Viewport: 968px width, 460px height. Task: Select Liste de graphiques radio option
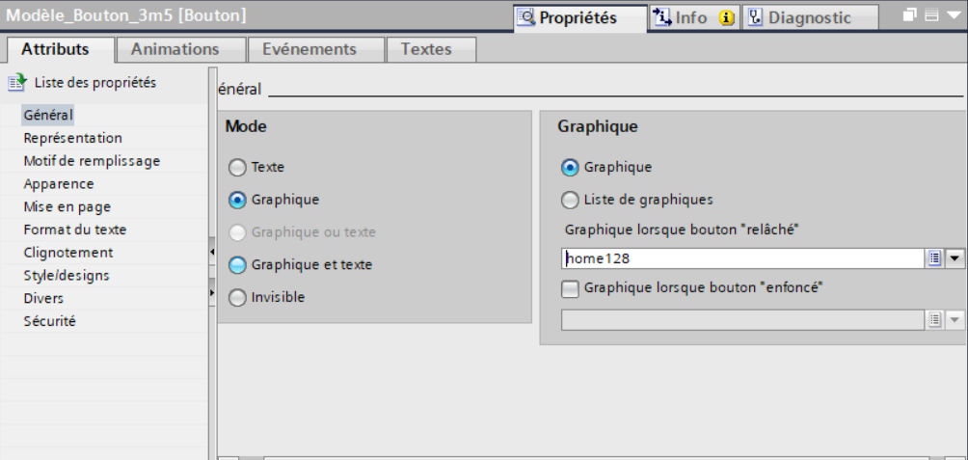click(x=571, y=201)
